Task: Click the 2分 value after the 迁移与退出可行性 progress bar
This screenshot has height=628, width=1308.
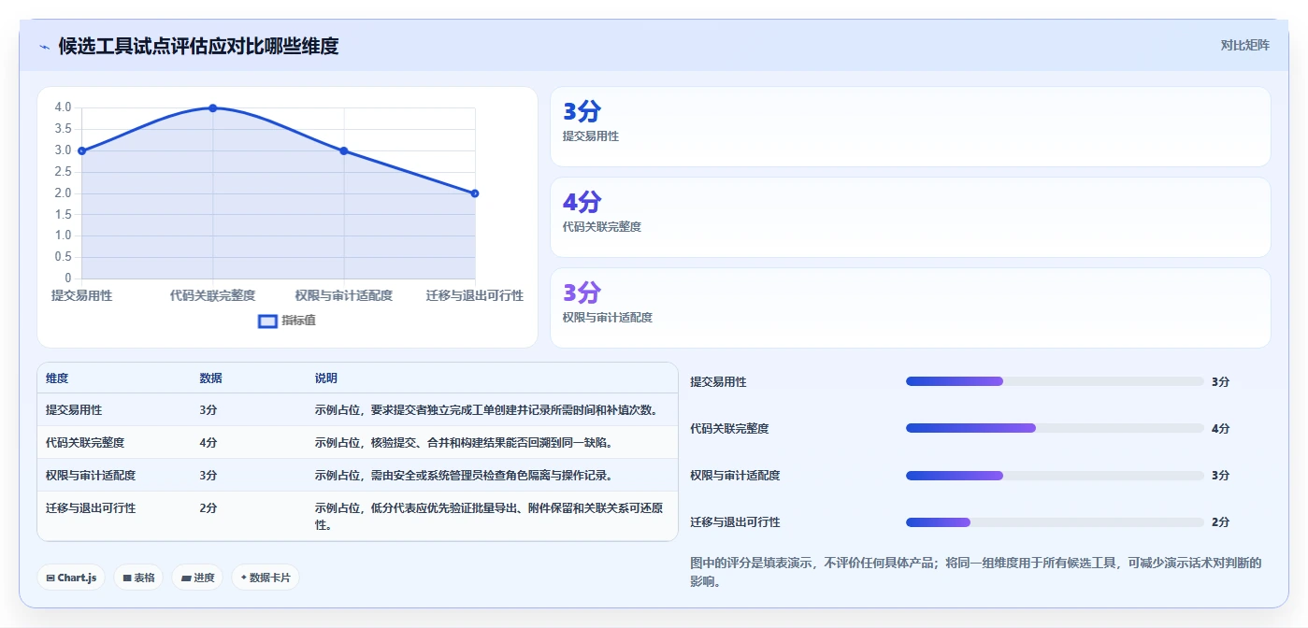Action: click(x=1220, y=521)
